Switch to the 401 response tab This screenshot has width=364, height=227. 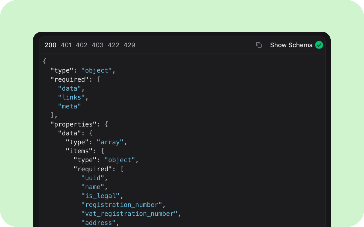pyautogui.click(x=66, y=45)
